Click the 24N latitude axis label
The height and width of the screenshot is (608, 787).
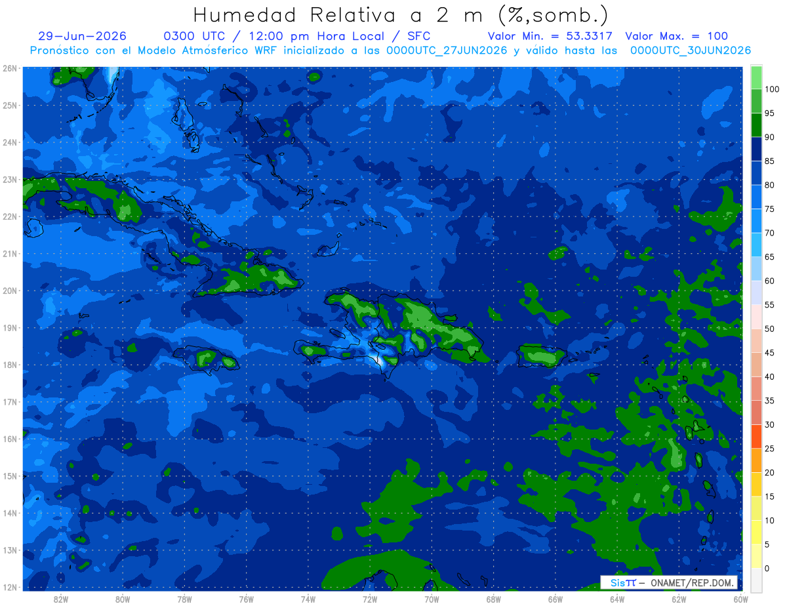click(x=10, y=142)
